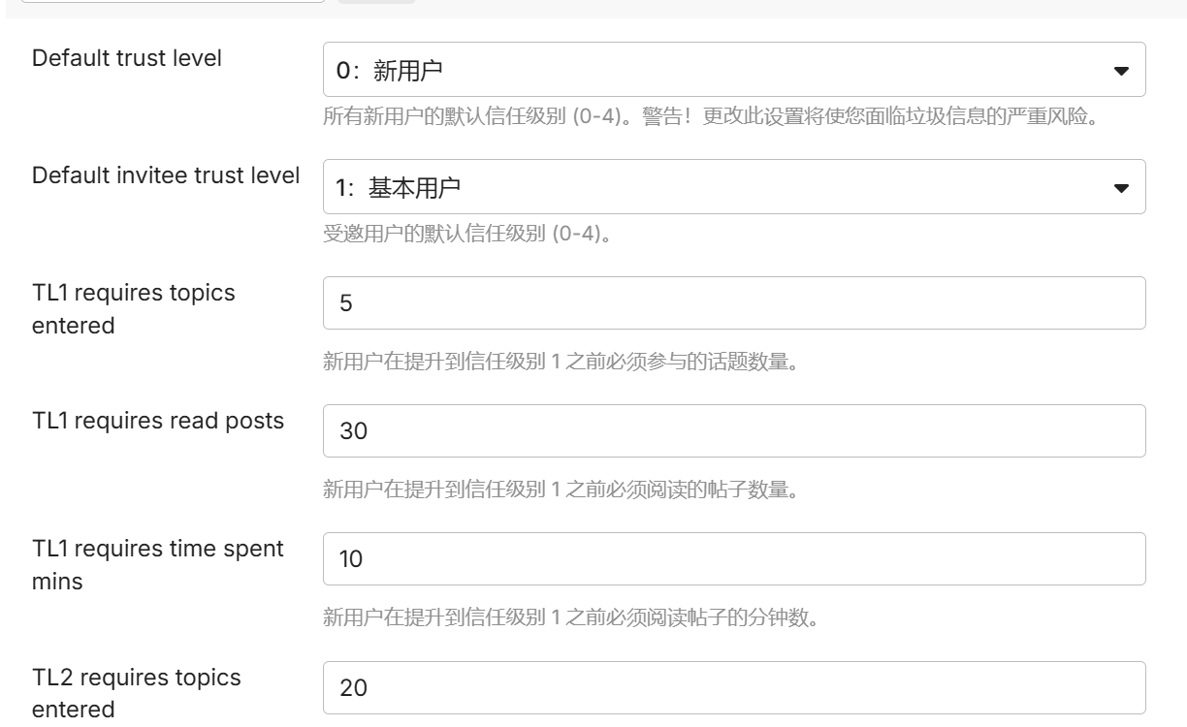This screenshot has width=1187, height=727.
Task: Click the description under TL1 requires time spent mins
Action: (570, 617)
